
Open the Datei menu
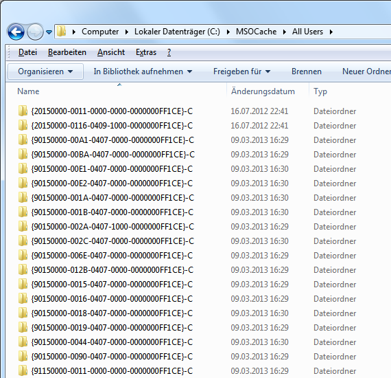tap(27, 52)
